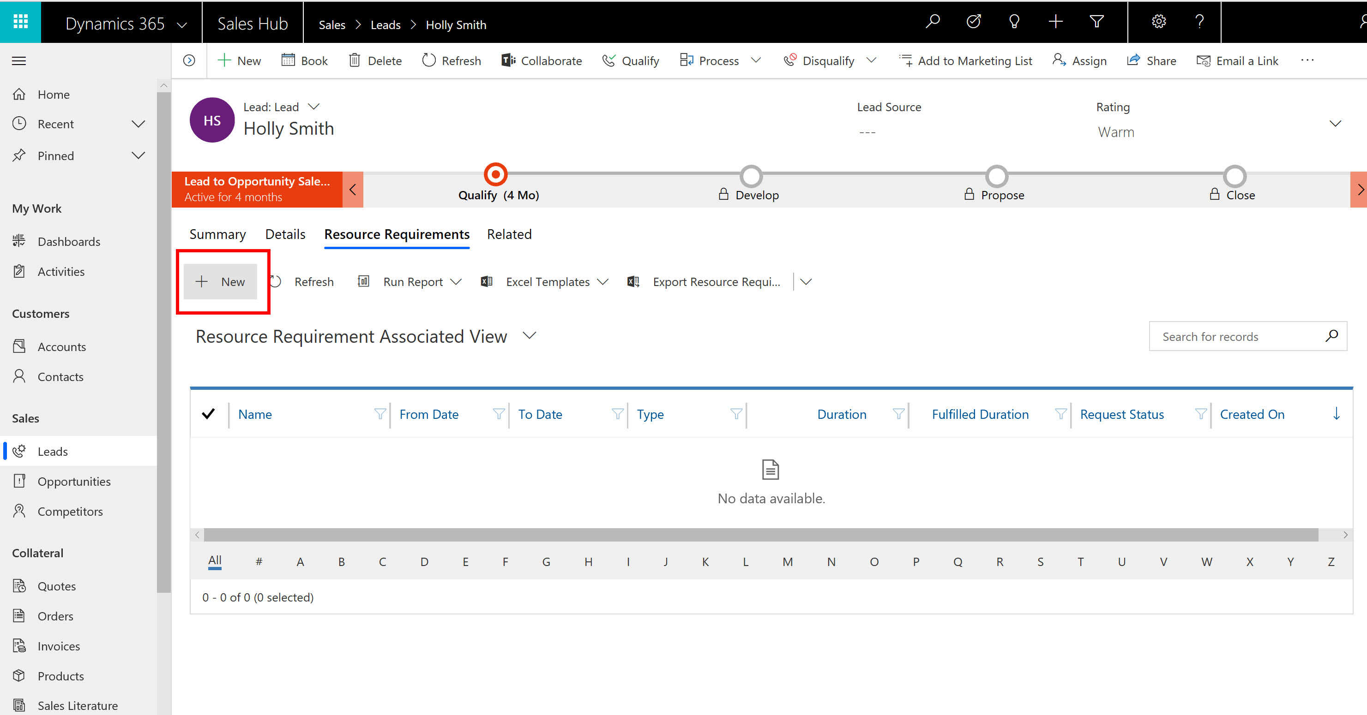1367x715 pixels.
Task: Click the Export Resource Requi... button
Action: click(704, 282)
